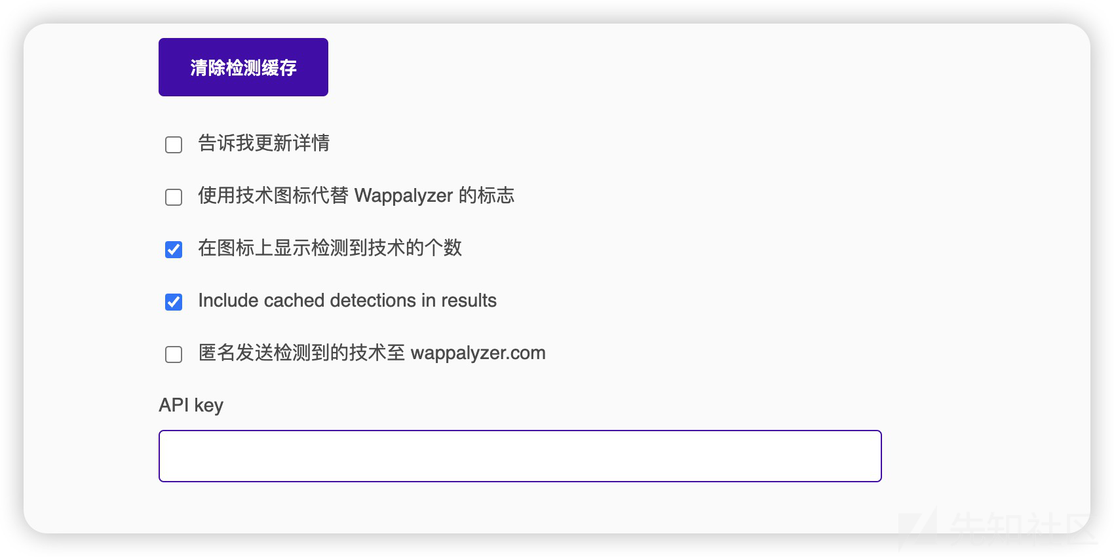Check the 匿名发送检测到的技术 checkbox

point(174,354)
